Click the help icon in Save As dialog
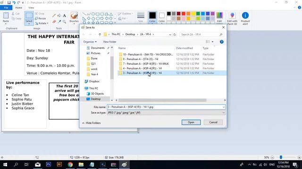The image size is (302, 169). [222, 42]
